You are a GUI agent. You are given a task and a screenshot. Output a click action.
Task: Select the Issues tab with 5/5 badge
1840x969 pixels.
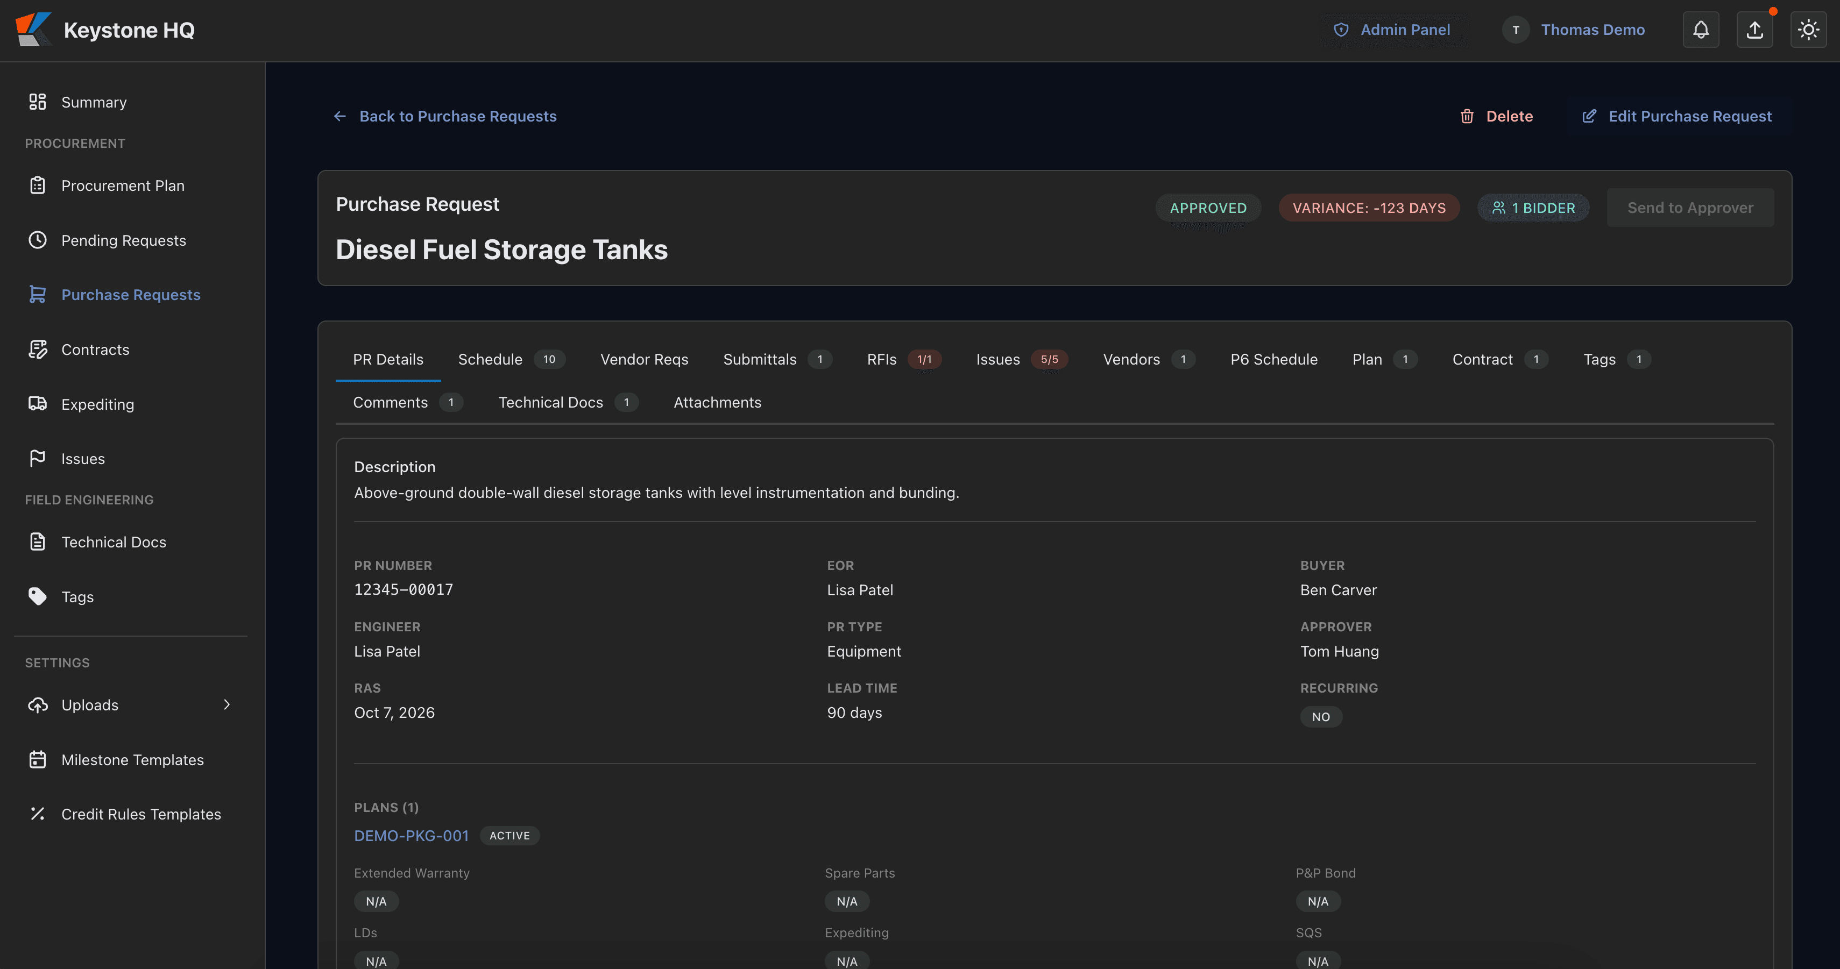[1022, 359]
